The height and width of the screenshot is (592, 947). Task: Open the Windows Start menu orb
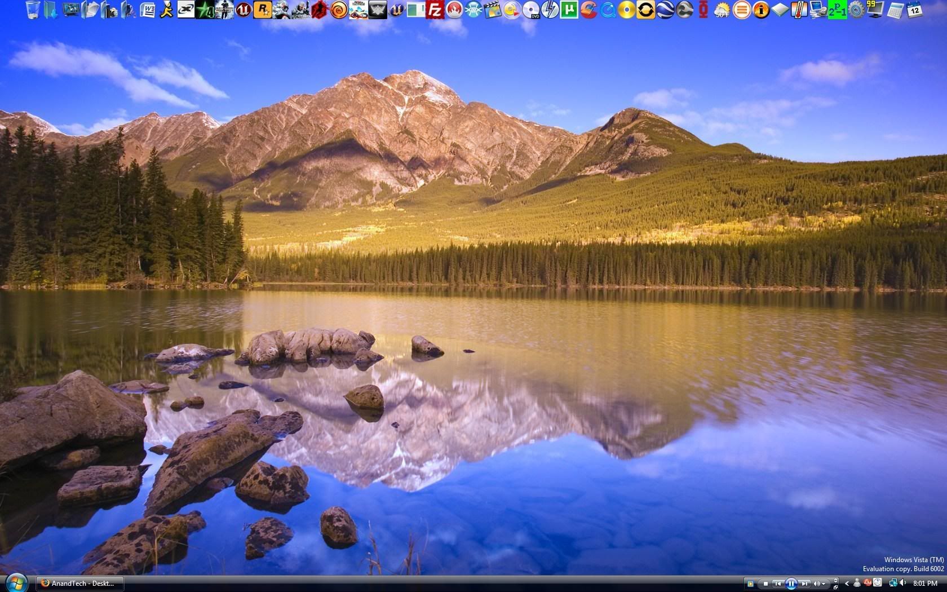pos(17,582)
